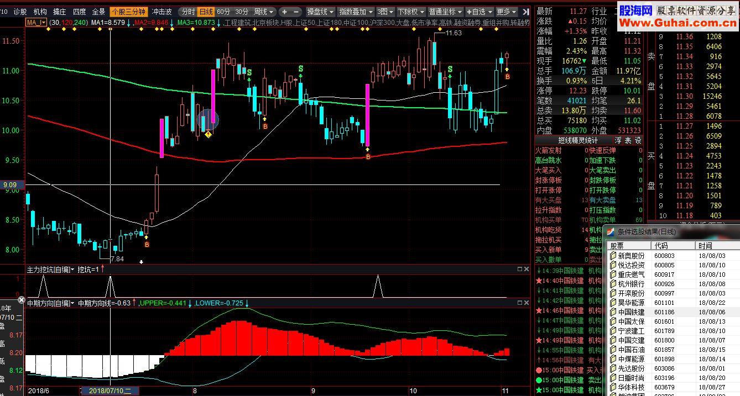Zoom out the chart with the minus button
This screenshot has height=396, width=740.
pos(296,12)
